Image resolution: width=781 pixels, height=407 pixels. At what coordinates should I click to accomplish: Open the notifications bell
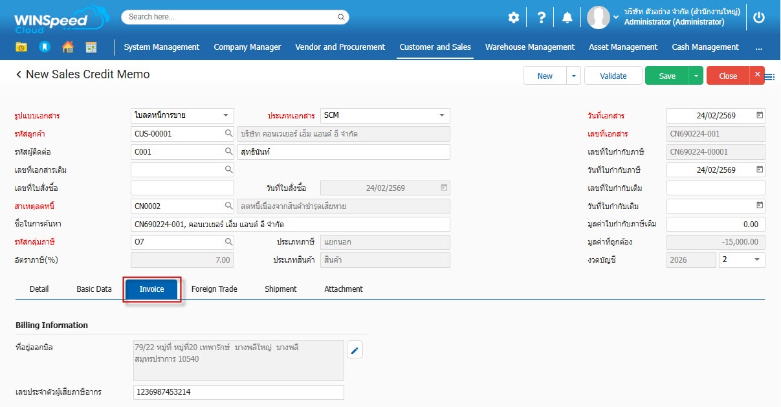567,17
